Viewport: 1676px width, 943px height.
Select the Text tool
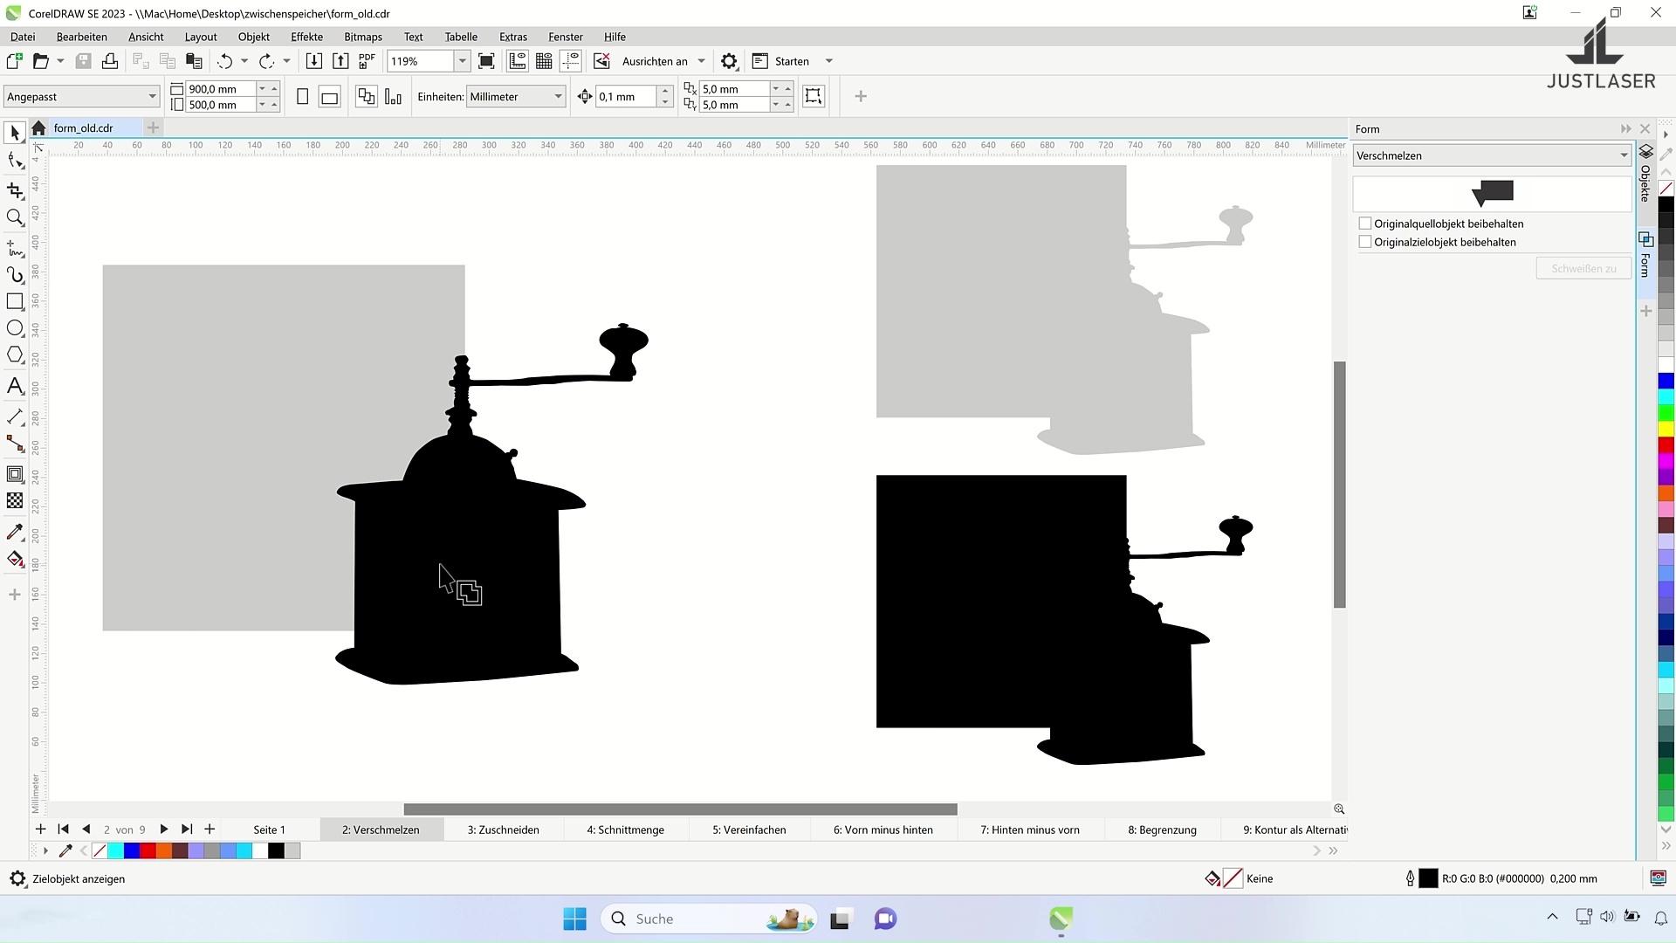[x=15, y=386]
